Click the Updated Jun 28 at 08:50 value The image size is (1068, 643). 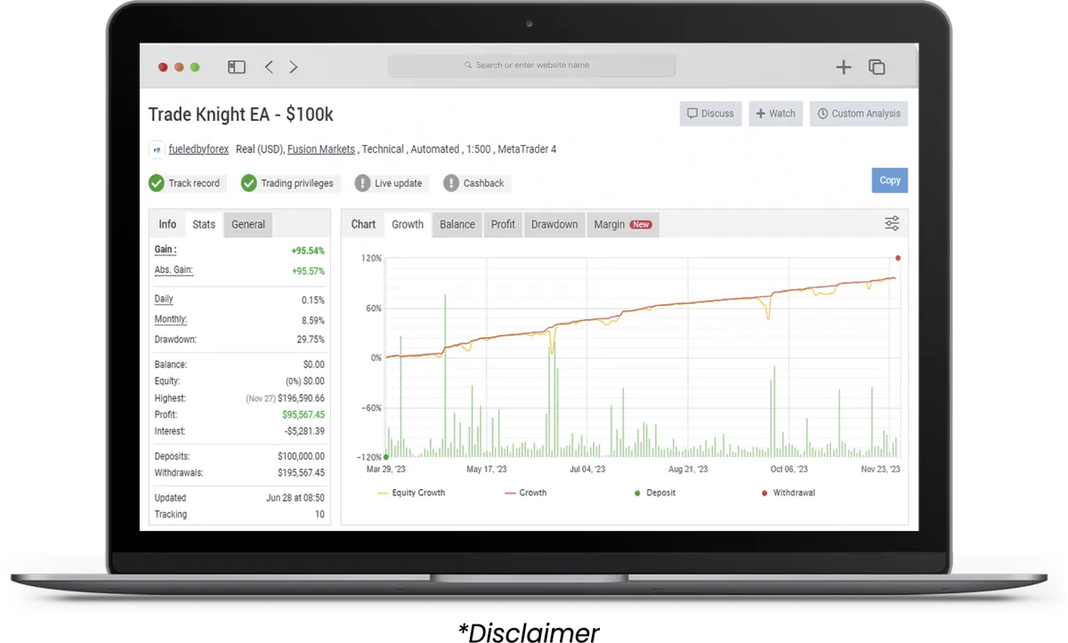click(x=295, y=498)
